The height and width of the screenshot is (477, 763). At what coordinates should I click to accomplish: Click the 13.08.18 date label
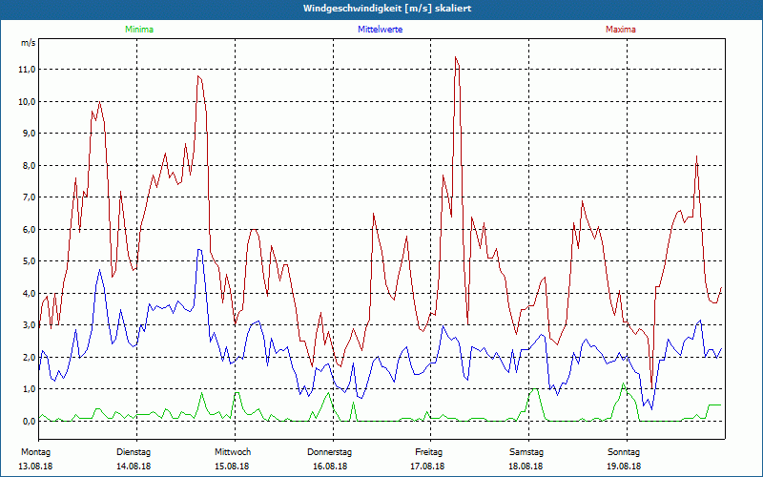35,467
